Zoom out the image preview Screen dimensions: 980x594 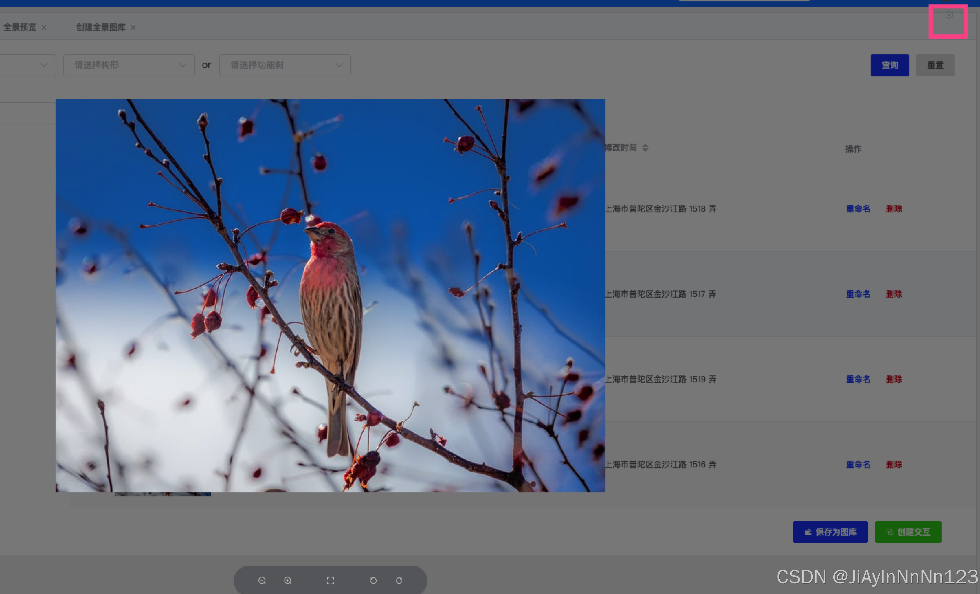coord(262,581)
